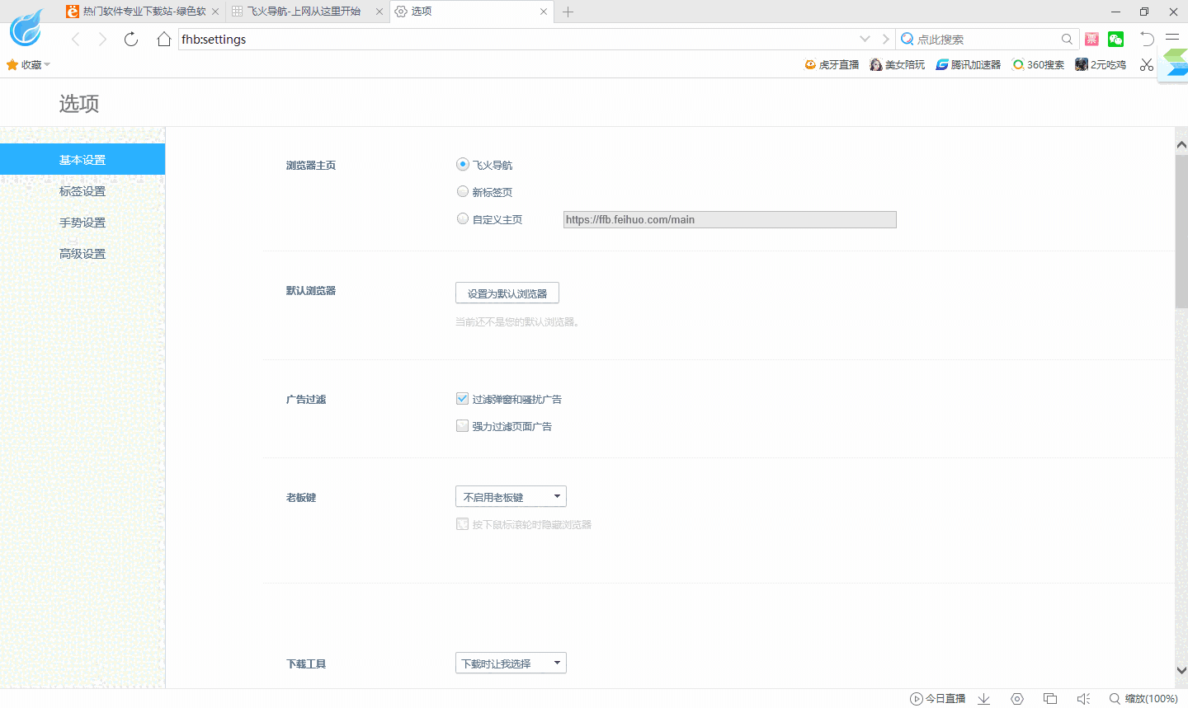
Task: Click the undo closed tab arrow icon
Action: (1147, 39)
